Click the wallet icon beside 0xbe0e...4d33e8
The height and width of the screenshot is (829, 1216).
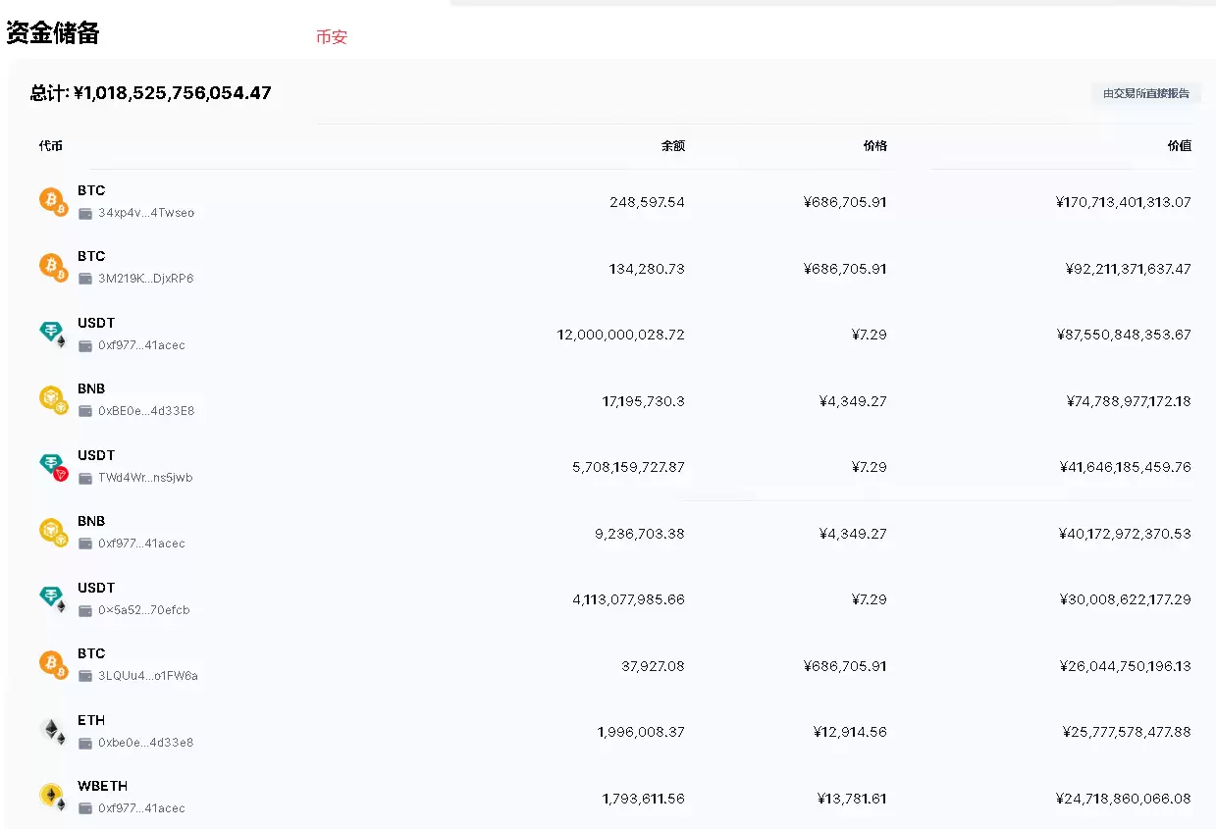(x=84, y=743)
